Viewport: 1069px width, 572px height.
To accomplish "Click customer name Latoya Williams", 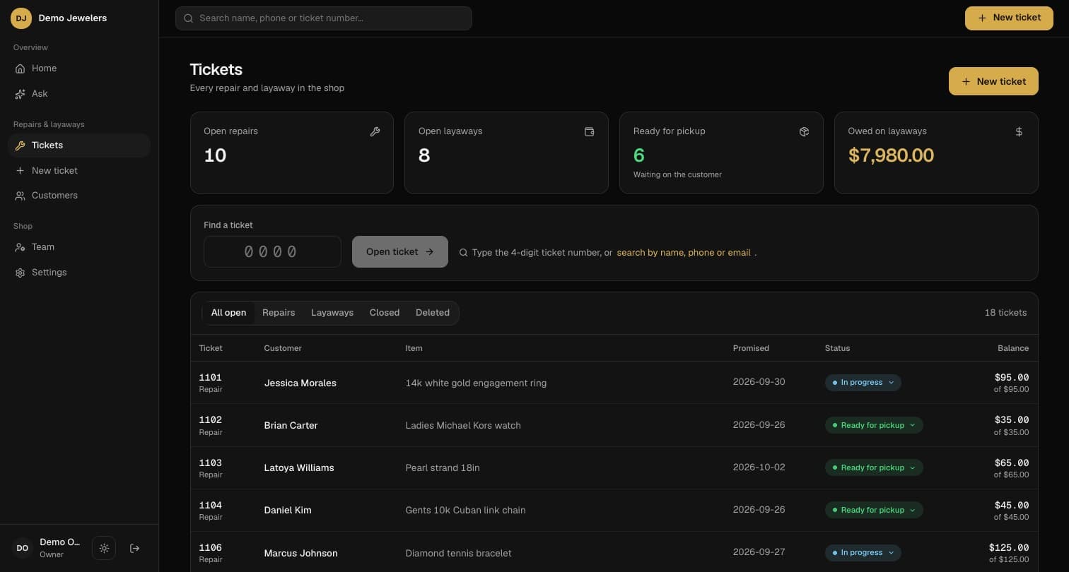I will click(x=299, y=468).
